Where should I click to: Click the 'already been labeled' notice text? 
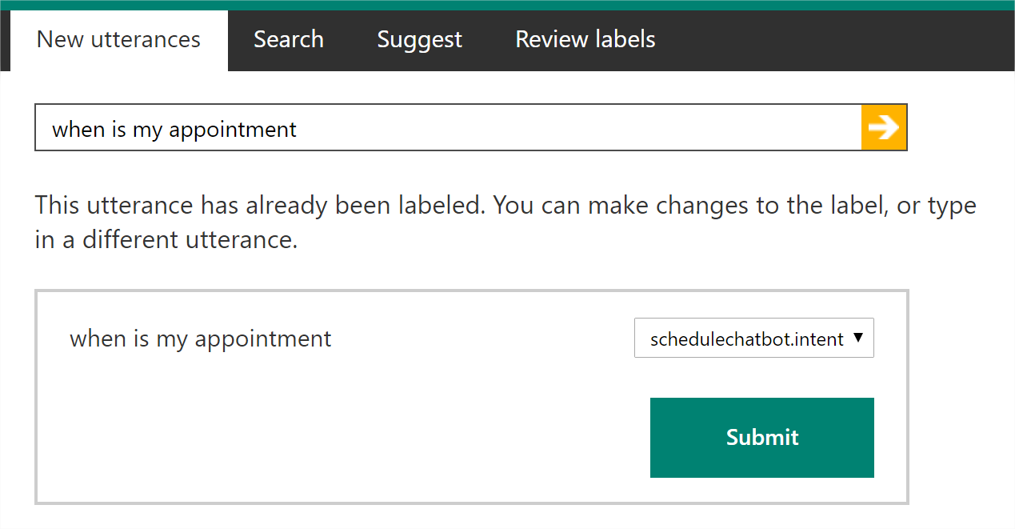click(x=504, y=206)
